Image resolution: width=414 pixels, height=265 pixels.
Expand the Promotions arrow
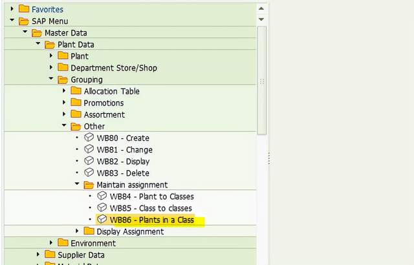pyautogui.click(x=64, y=102)
